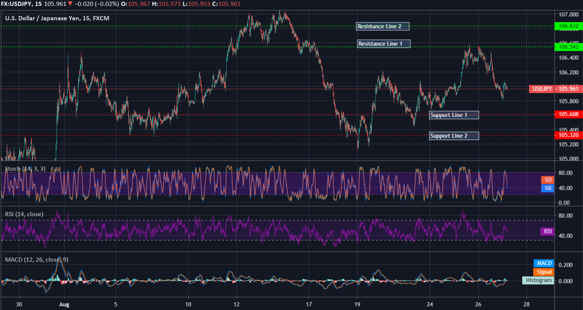Click the Resistance Line 1 label

pos(384,44)
